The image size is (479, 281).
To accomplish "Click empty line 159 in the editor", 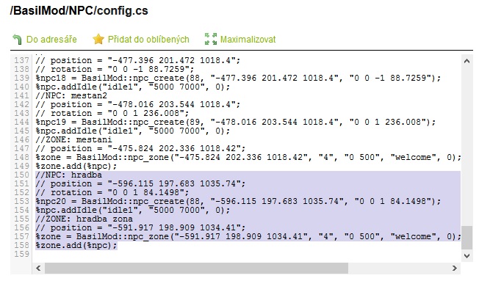I will (x=248, y=254).
